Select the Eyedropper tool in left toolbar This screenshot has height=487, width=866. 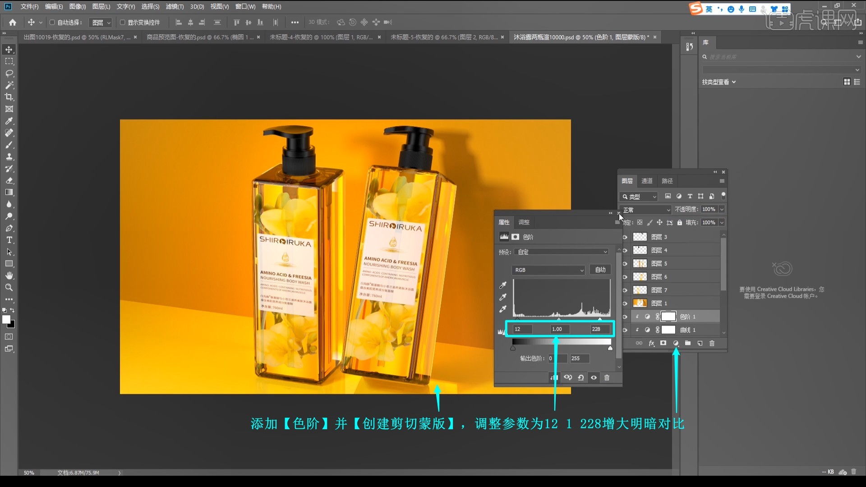click(x=9, y=121)
